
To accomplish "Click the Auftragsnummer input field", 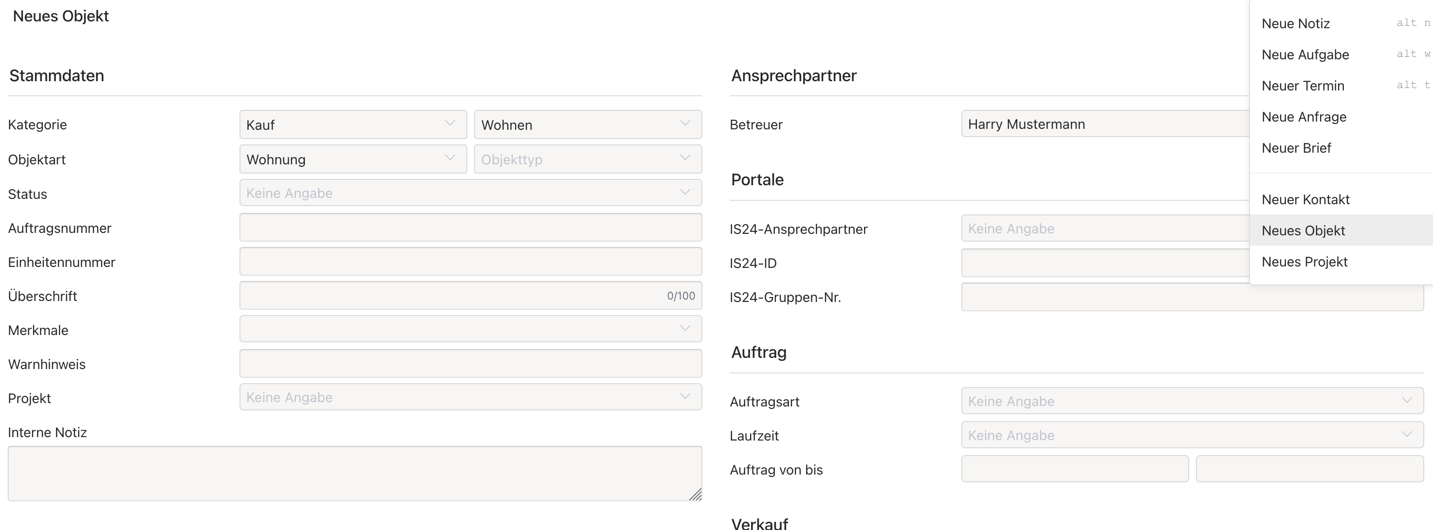I will [471, 228].
